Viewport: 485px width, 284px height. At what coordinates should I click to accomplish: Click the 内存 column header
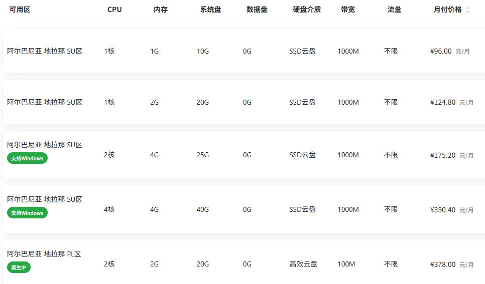point(161,10)
